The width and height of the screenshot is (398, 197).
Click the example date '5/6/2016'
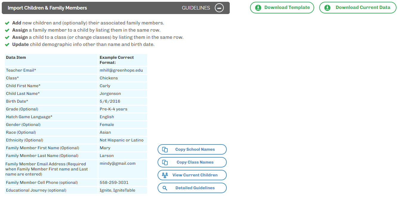pos(110,101)
